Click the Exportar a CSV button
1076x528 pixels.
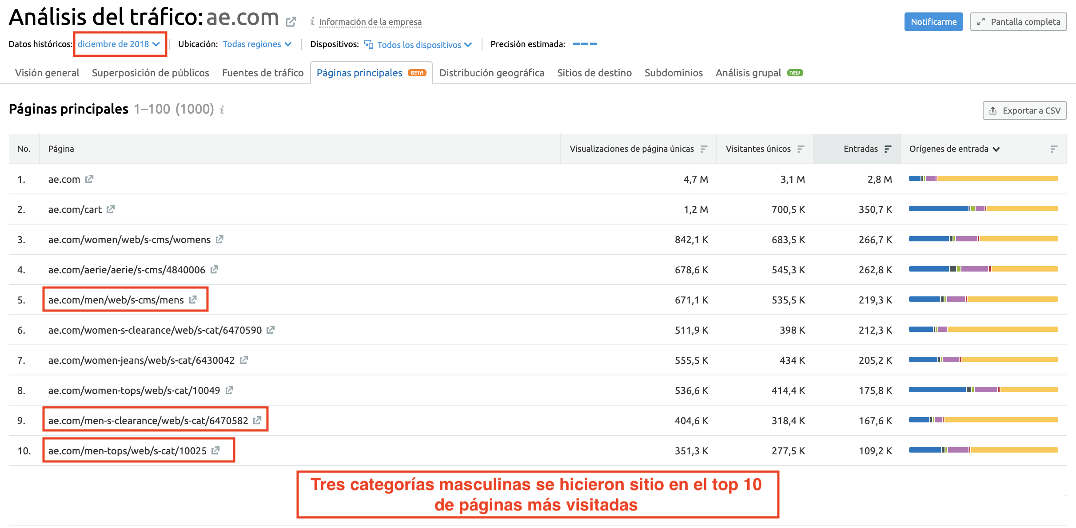(1024, 110)
